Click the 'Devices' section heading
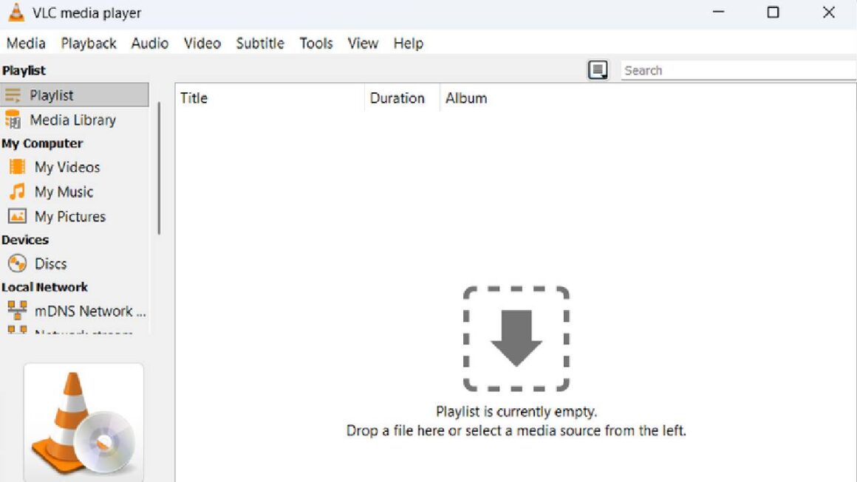857x482 pixels. coord(25,240)
